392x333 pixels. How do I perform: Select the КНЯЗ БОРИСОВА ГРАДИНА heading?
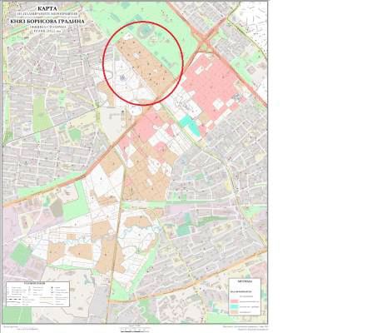pos(47,22)
